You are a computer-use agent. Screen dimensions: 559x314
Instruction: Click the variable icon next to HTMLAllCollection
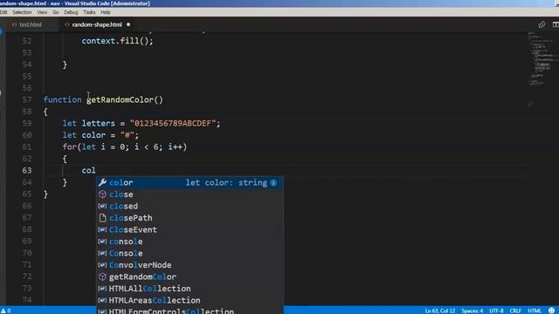pyautogui.click(x=102, y=289)
